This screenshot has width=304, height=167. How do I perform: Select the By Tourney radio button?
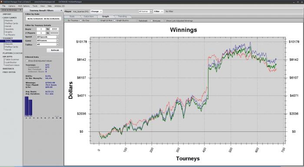tap(66, 20)
